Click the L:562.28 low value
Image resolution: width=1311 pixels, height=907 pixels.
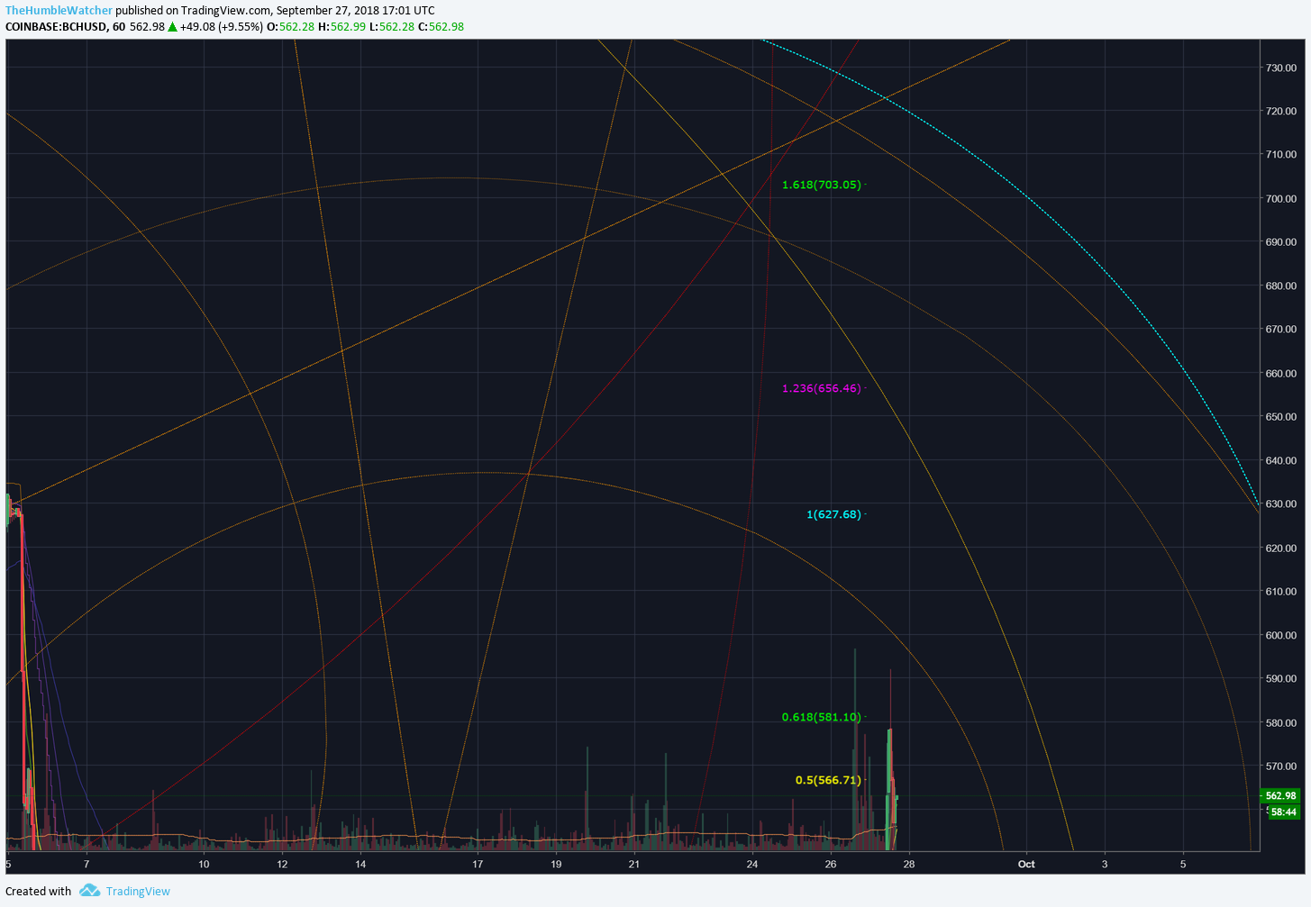coord(392,26)
